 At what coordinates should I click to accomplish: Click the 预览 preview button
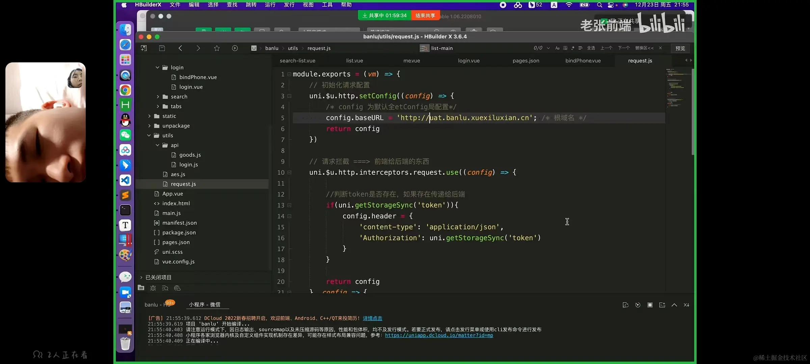coord(680,48)
